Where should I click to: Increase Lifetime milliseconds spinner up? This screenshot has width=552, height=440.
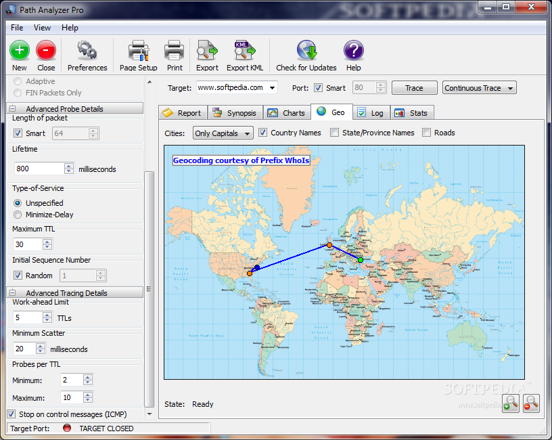tap(69, 166)
